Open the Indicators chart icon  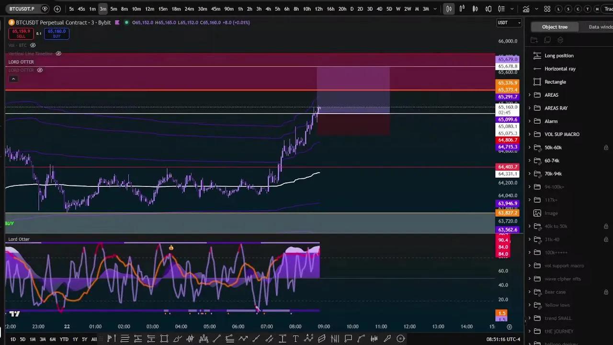[x=526, y=9]
